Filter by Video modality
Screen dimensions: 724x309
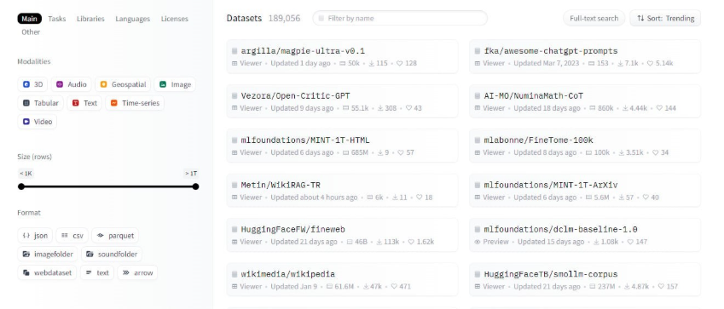[38, 122]
